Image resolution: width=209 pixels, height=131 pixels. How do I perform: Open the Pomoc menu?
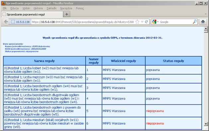(x=80, y=8)
